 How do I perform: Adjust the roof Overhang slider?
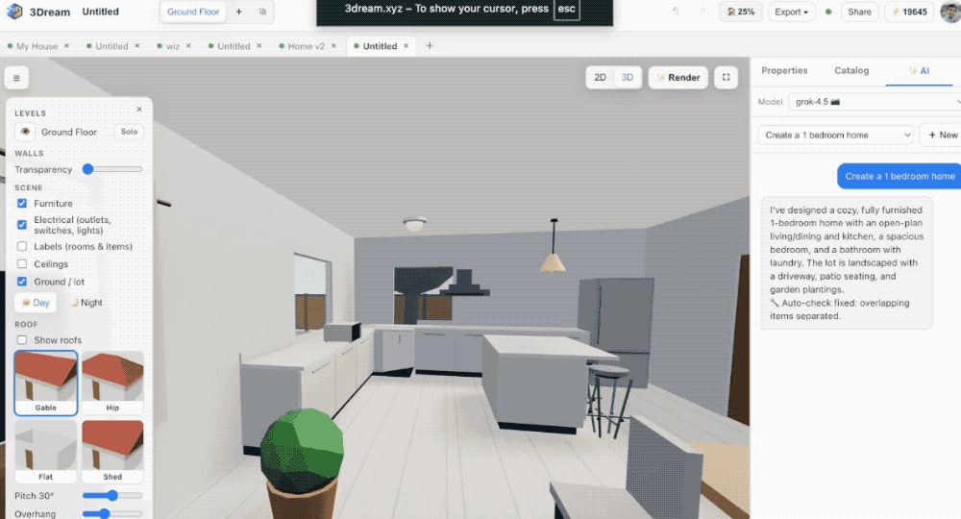pyautogui.click(x=112, y=513)
